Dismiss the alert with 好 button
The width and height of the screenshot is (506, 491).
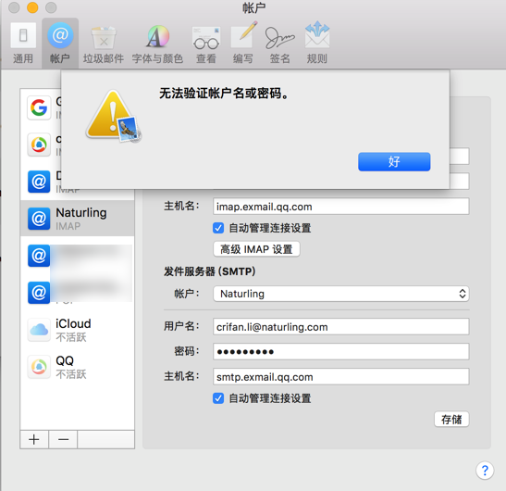[x=394, y=161]
